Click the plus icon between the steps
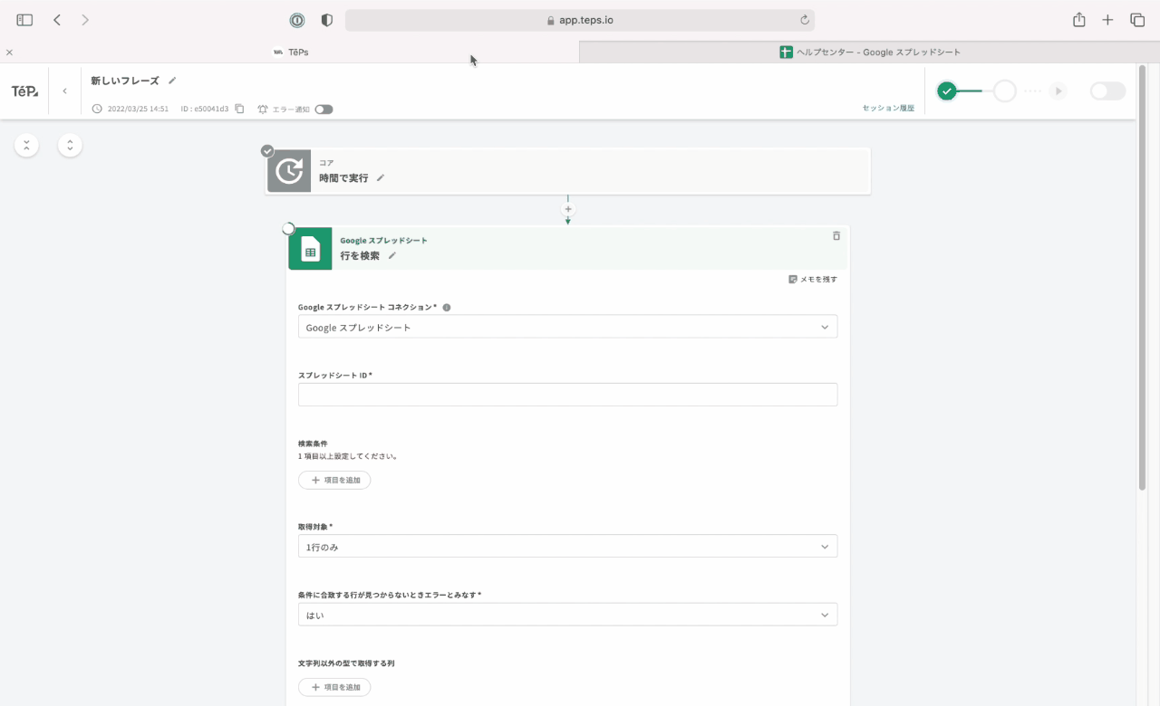 click(x=568, y=209)
